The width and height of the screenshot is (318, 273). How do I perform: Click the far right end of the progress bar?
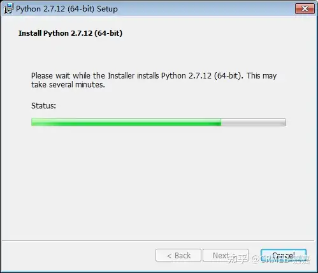click(285, 122)
